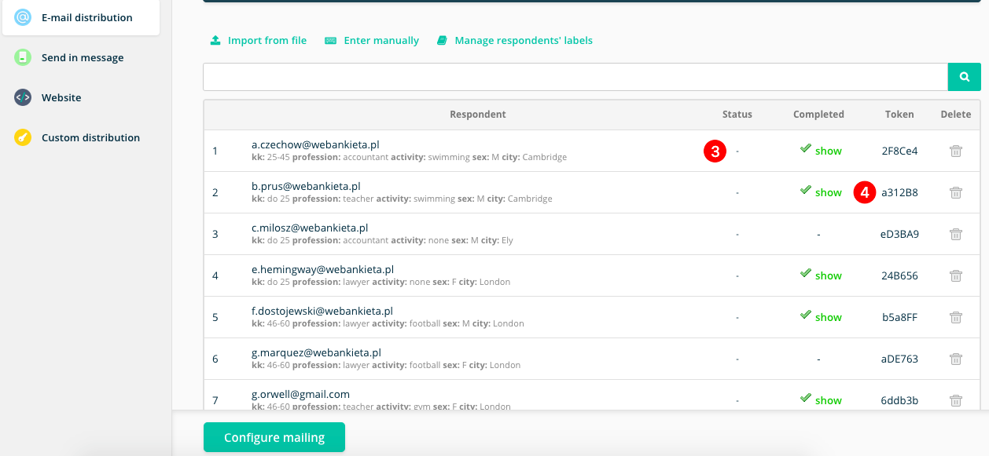
Task: Delete respondent c.milosz@webankieta.pl via trash icon
Action: pos(956,234)
